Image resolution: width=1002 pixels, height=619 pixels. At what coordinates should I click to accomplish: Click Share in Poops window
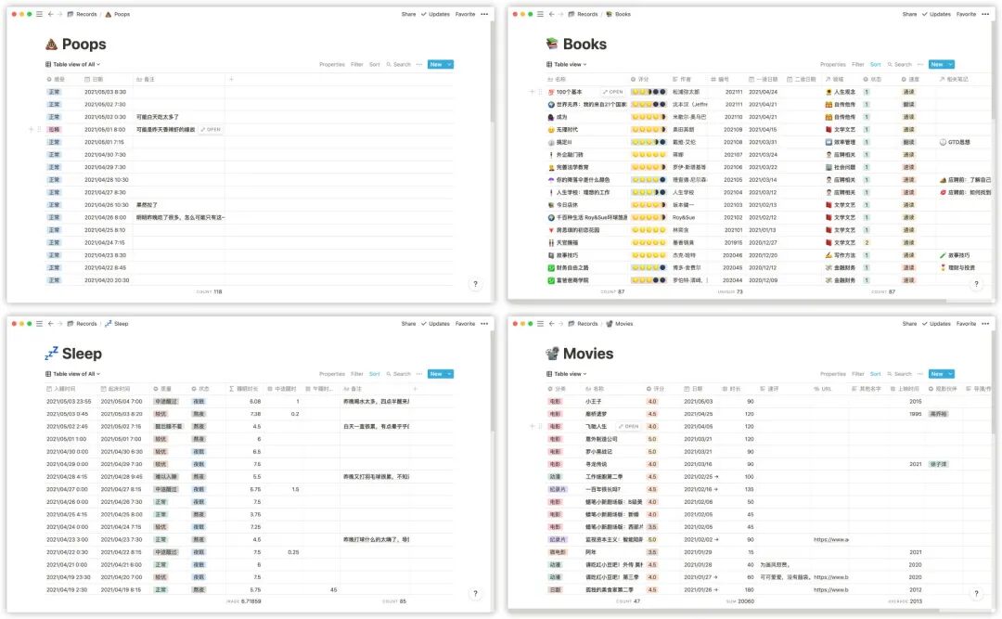(408, 14)
